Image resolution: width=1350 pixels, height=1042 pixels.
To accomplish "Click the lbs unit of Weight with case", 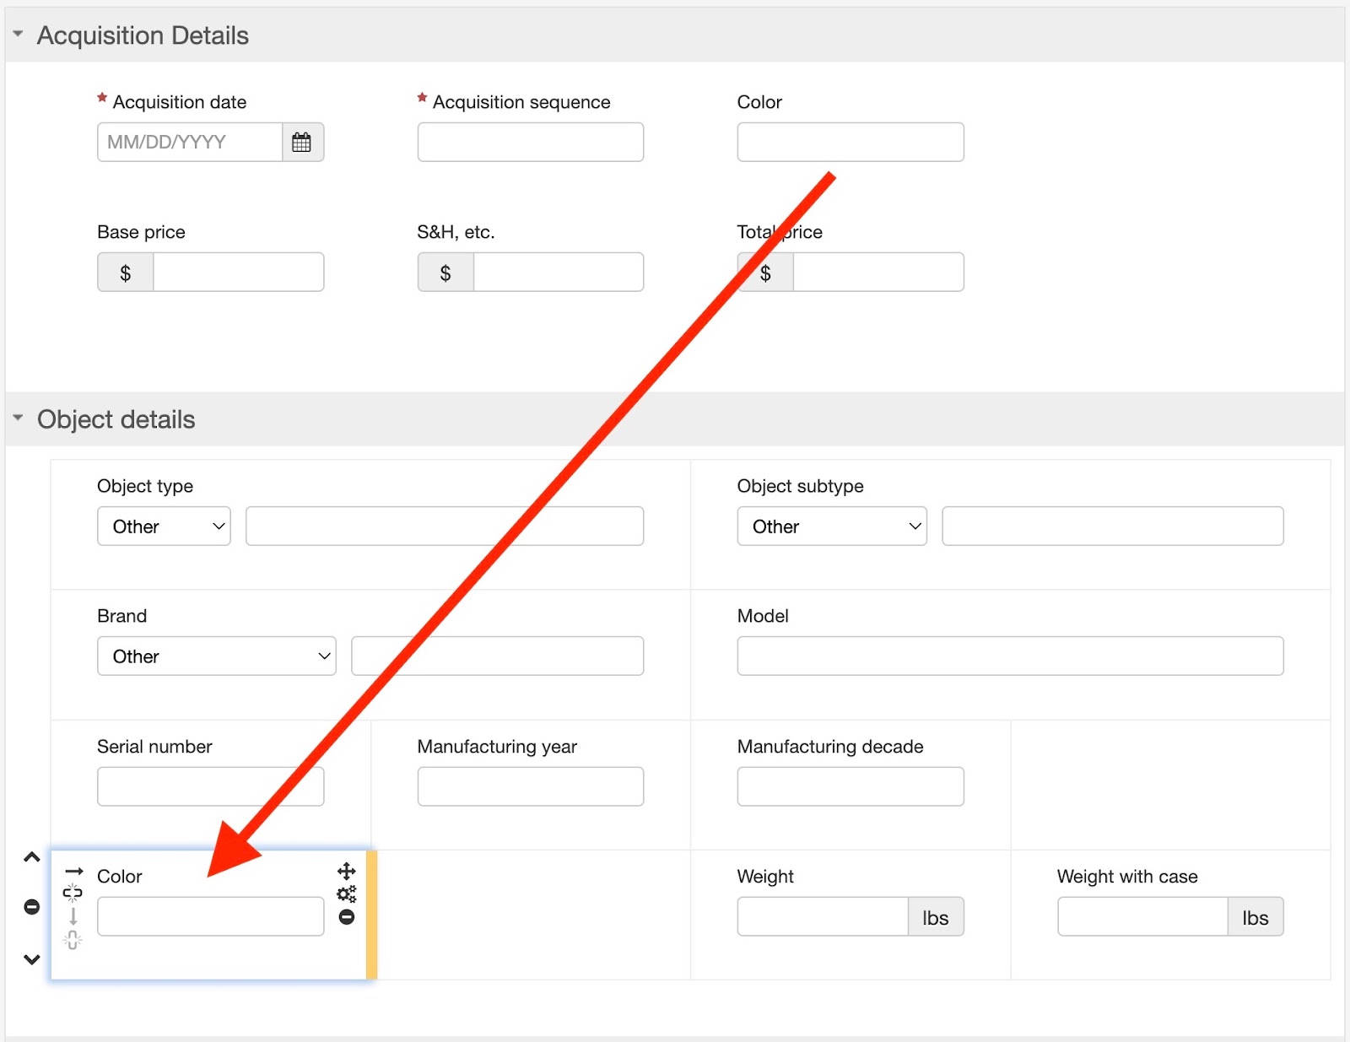I will pos(1255,916).
